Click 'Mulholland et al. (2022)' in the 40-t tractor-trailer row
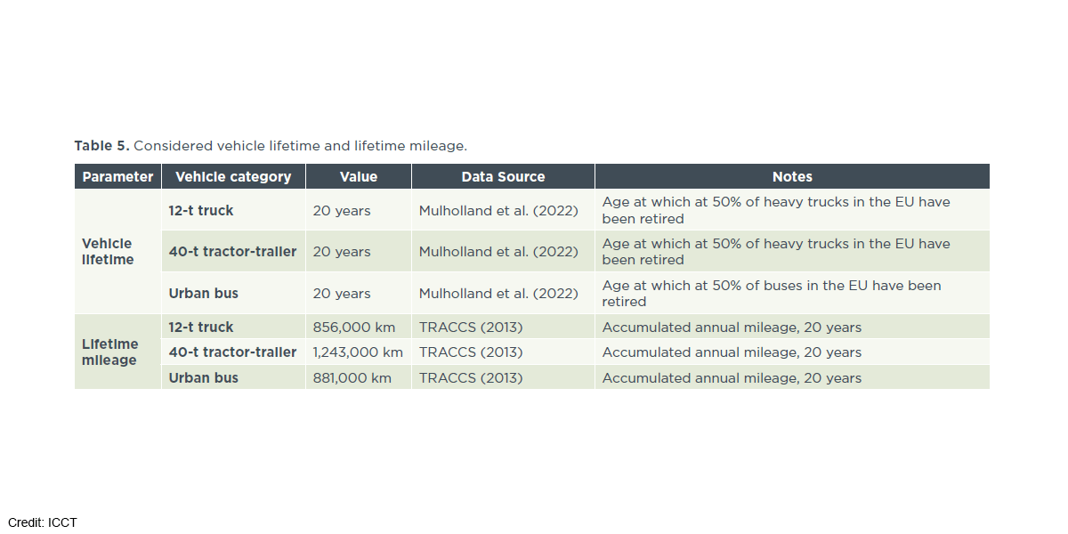1068x534 pixels. (498, 251)
